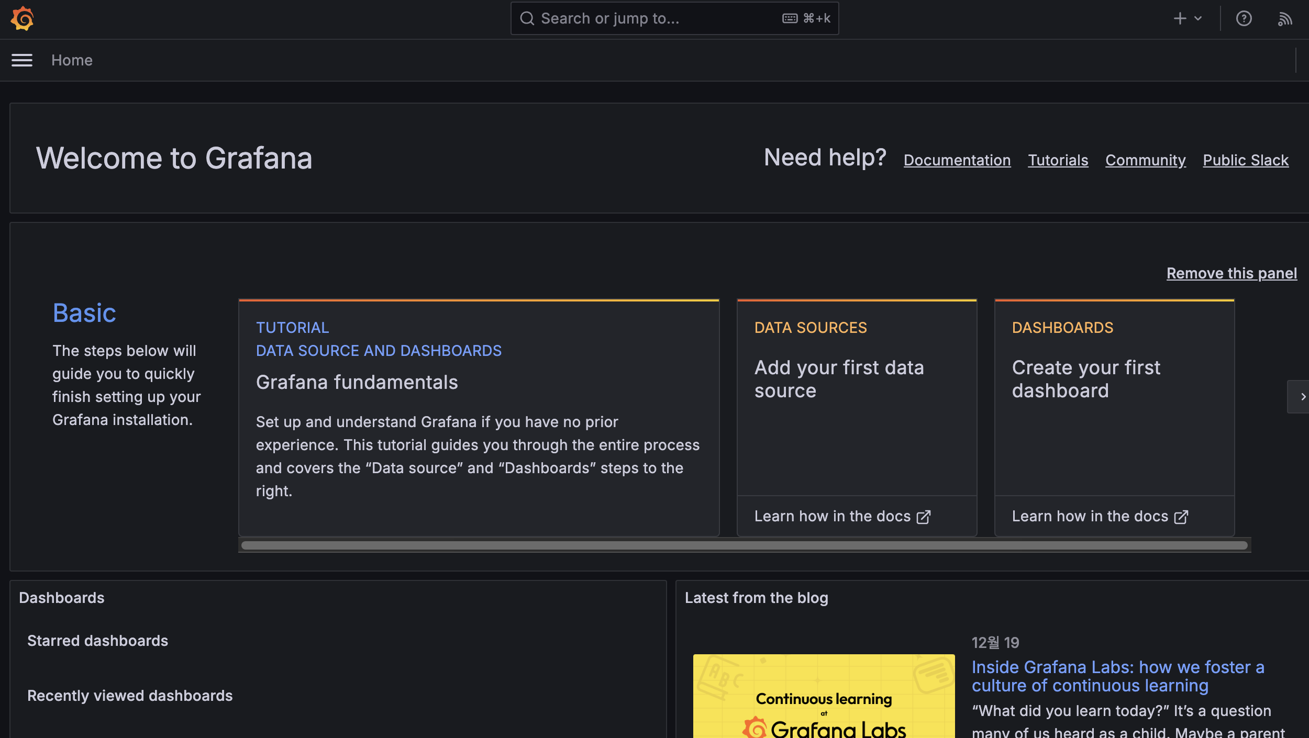The image size is (1309, 738).
Task: Open the Public Slack link
Action: point(1245,160)
